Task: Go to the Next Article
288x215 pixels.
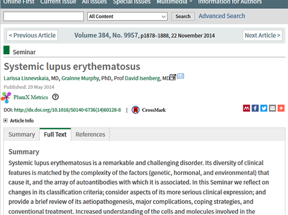Action: click(263, 35)
